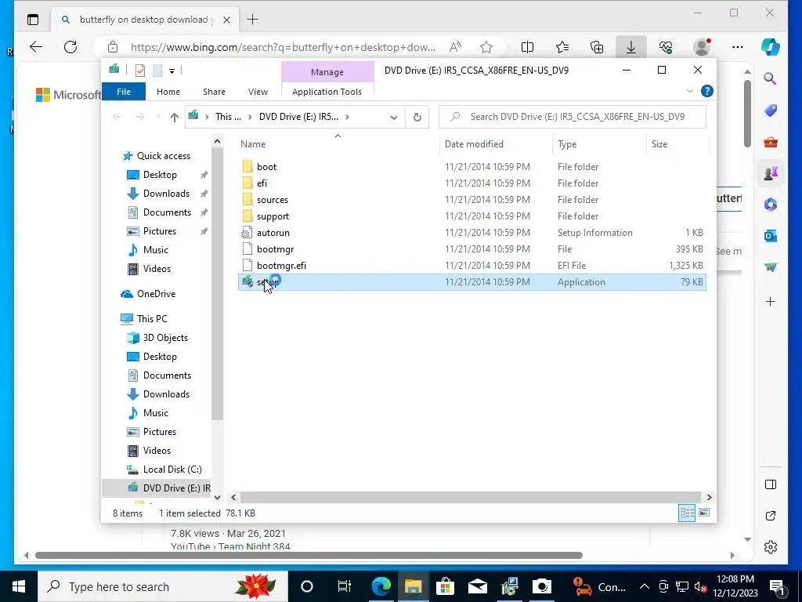Screen dimensions: 802x602
Task: Open 3D Objects under This PC
Action: pos(165,337)
